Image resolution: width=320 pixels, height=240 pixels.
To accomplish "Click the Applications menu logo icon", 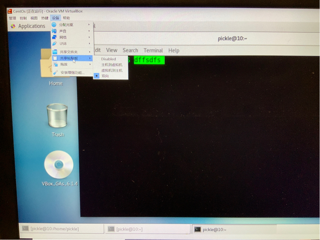I will coord(13,26).
